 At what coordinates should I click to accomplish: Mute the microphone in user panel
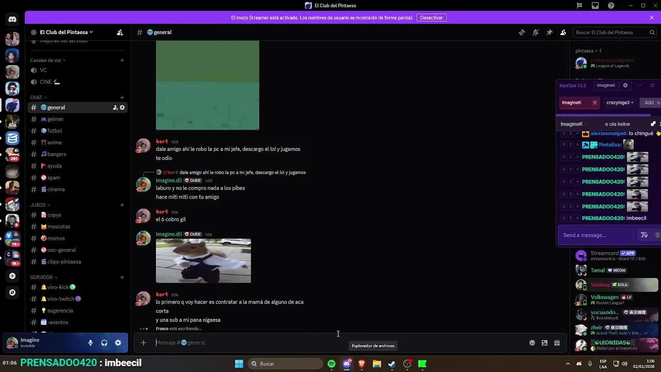(x=90, y=343)
